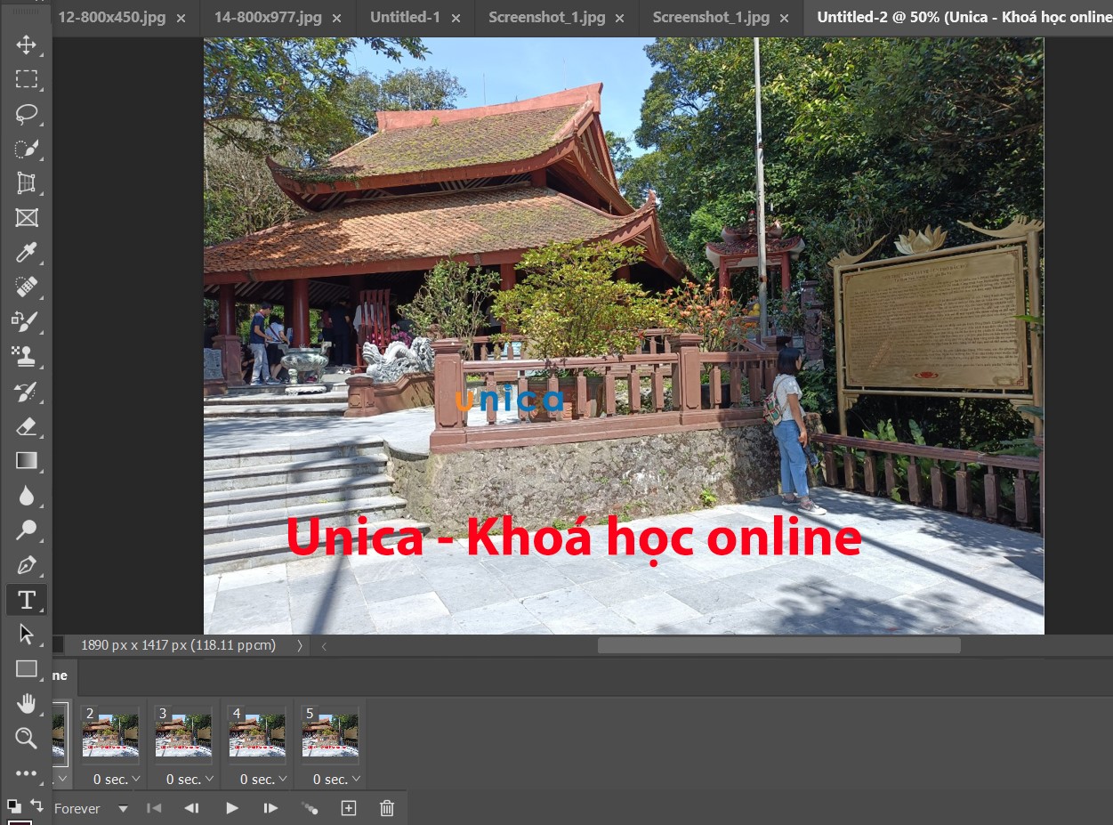Screen dimensions: 1113x825
Task: Swap foreground and background colors
Action: (x=36, y=805)
